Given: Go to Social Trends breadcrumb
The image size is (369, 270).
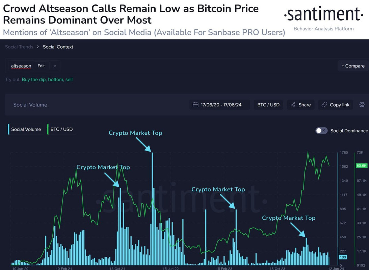Looking at the screenshot, I should pyautogui.click(x=19, y=47).
